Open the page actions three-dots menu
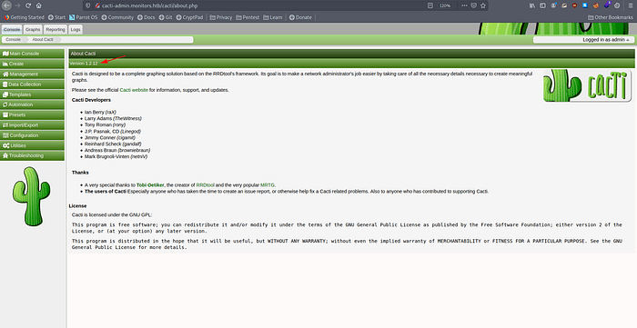Viewport: 637px width, 328px height. (464, 5)
